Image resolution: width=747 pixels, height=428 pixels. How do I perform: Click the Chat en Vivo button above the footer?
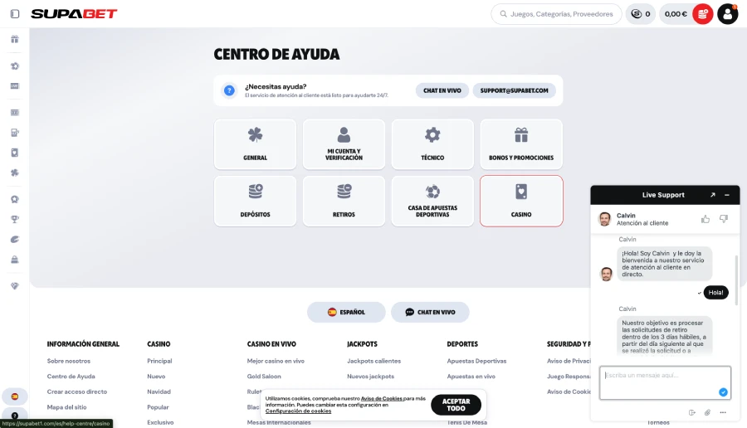[x=430, y=313]
